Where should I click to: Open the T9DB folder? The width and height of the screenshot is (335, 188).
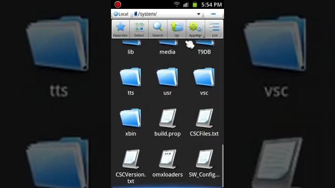tap(204, 48)
